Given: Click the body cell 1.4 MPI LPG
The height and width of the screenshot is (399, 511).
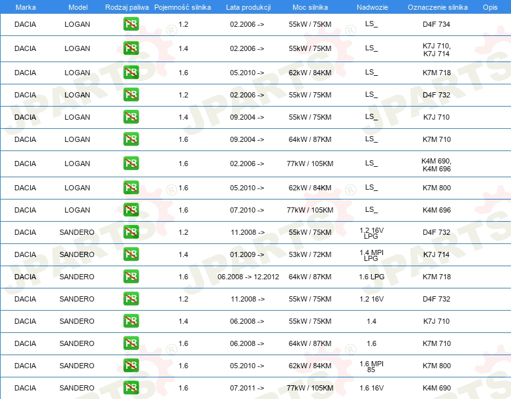Looking at the screenshot, I should tap(372, 255).
